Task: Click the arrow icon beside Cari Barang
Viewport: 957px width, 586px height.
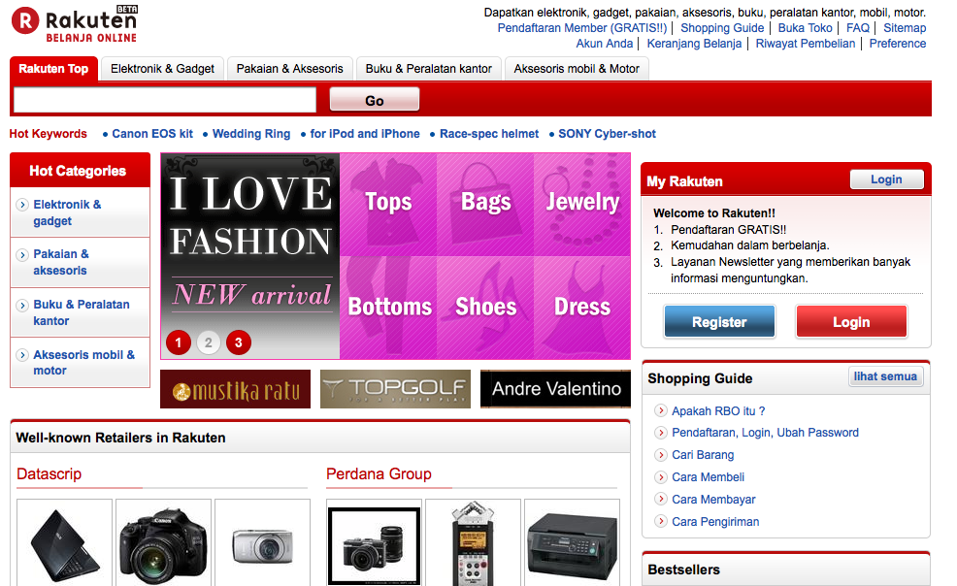Action: pos(660,455)
